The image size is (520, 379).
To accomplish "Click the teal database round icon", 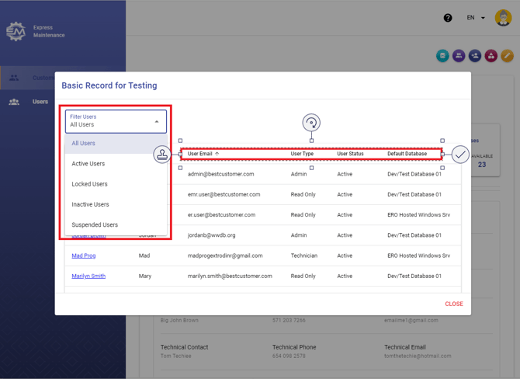I will click(x=442, y=56).
